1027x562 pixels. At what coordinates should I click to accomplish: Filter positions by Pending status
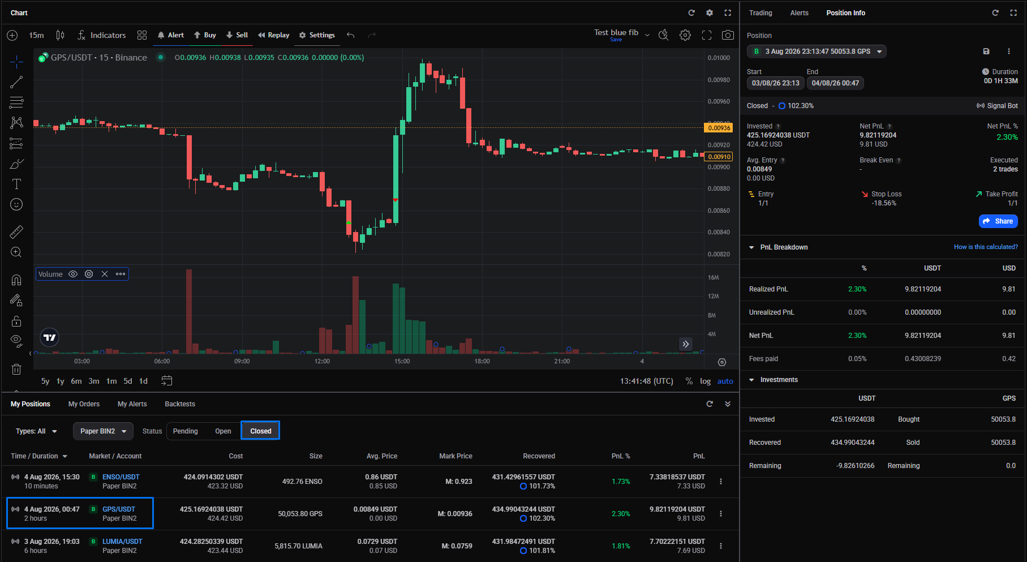pyautogui.click(x=186, y=431)
